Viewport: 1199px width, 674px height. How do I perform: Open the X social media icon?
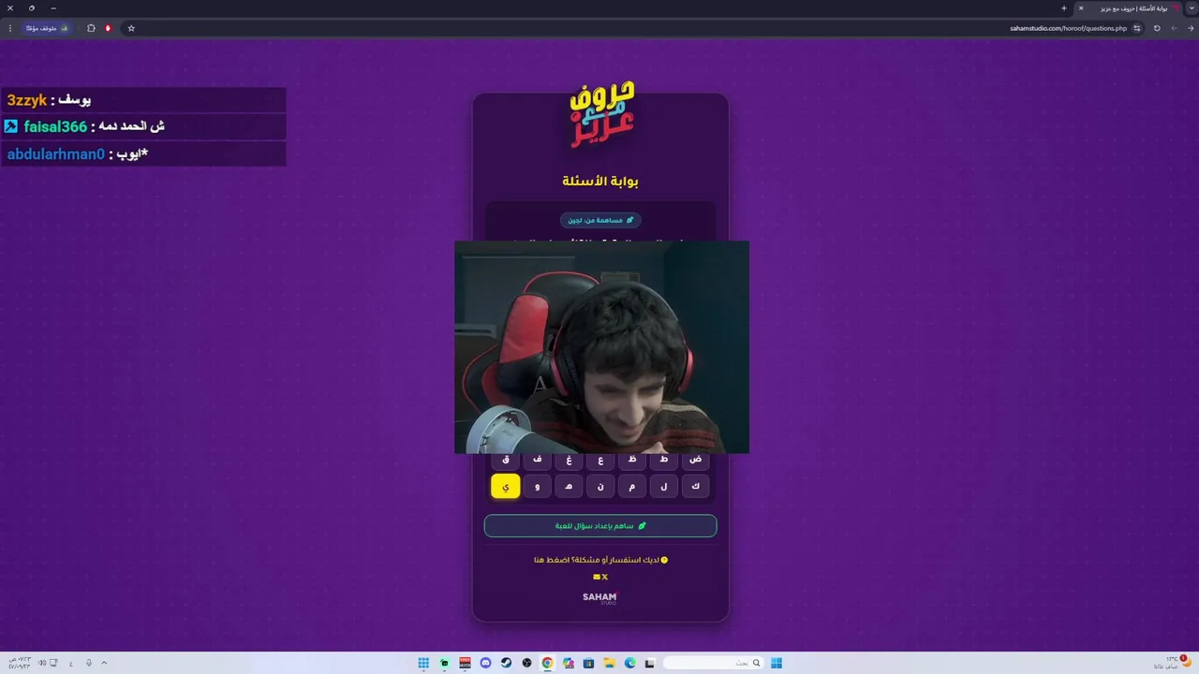tap(605, 577)
